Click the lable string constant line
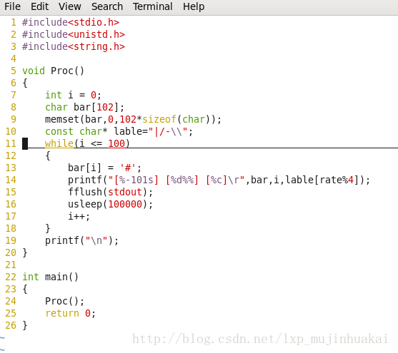The image size is (398, 353). tap(119, 131)
